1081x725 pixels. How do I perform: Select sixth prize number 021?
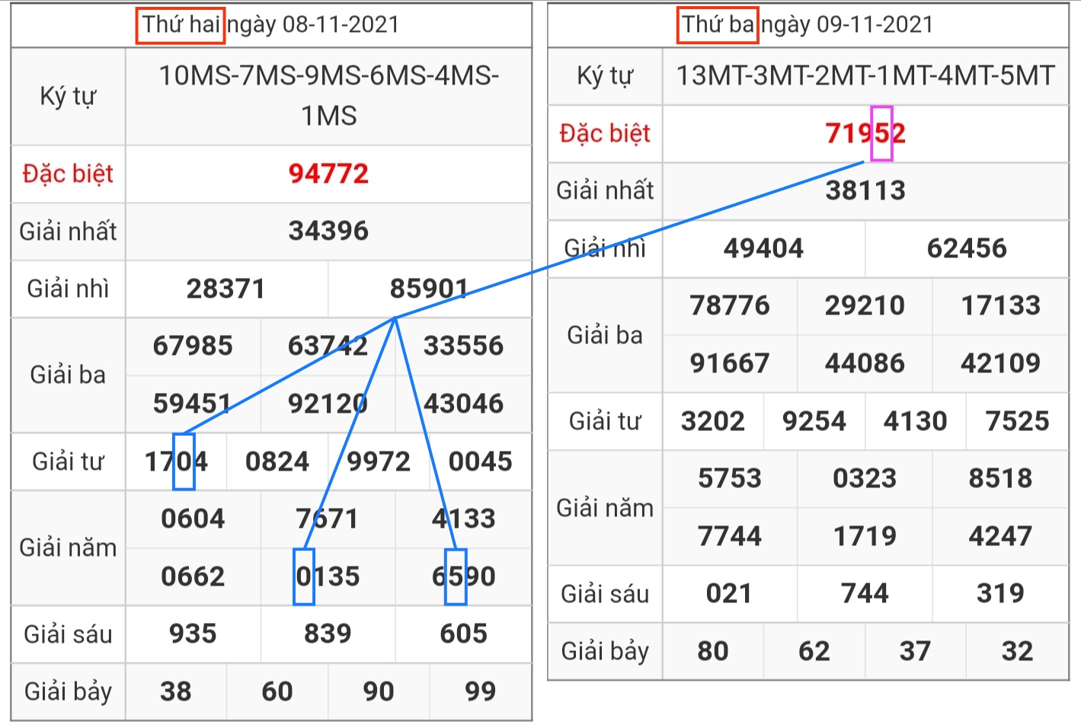[x=730, y=593]
